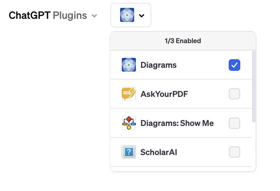Click the white checkmark inside the Diagrams checkbox
The width and height of the screenshot is (280, 191).
234,65
